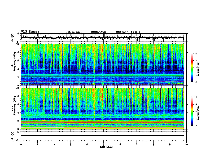Click the "4" kHz tick on ch.2 frequency axis
210x162 pixels.
19,113
